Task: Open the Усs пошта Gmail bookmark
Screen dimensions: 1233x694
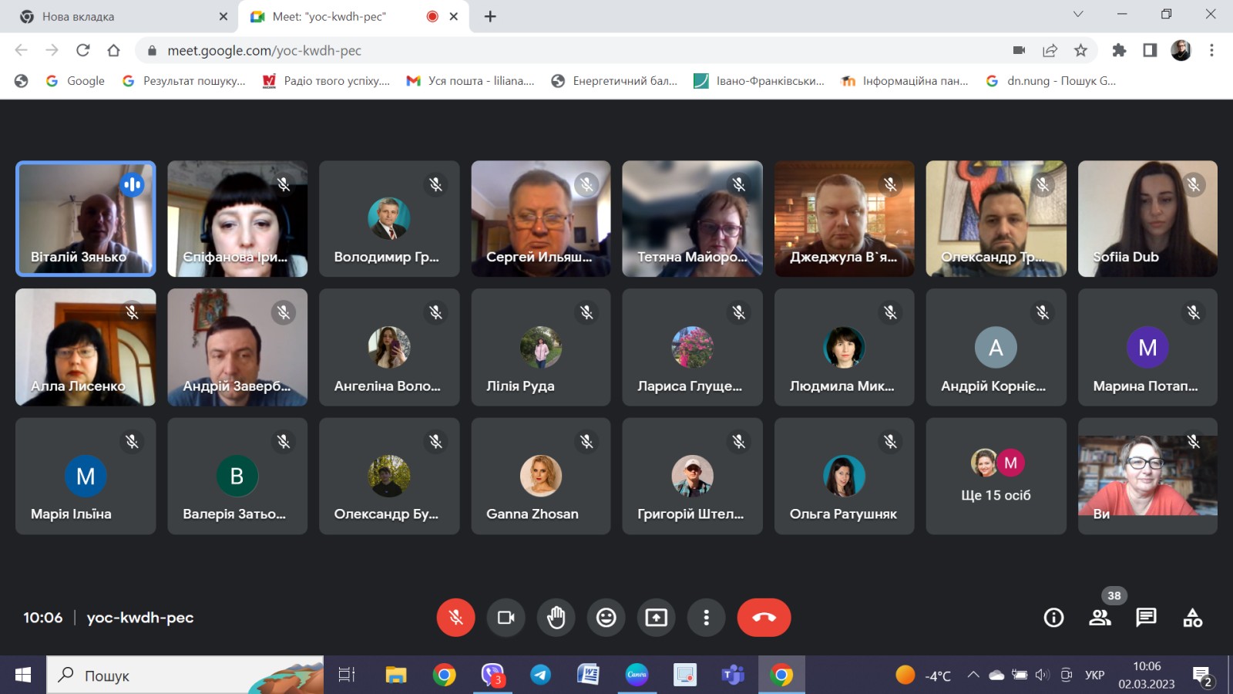Action: click(x=470, y=81)
